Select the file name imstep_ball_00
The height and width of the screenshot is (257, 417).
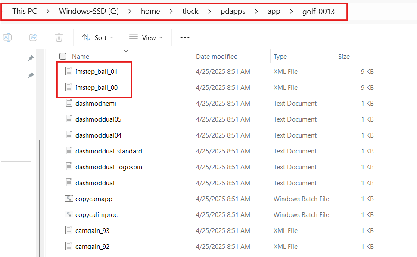click(x=96, y=88)
